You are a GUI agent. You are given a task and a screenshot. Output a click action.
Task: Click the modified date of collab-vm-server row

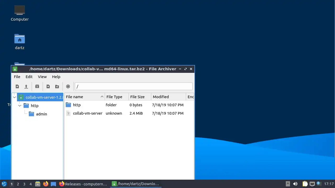point(168,113)
